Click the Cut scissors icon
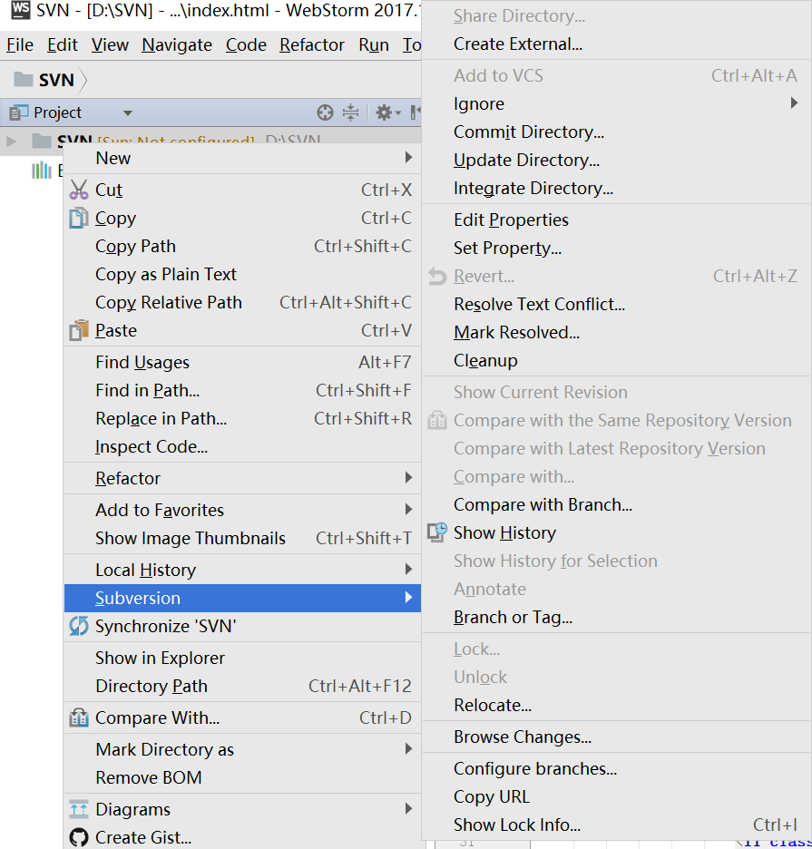This screenshot has width=812, height=849. coord(79,190)
